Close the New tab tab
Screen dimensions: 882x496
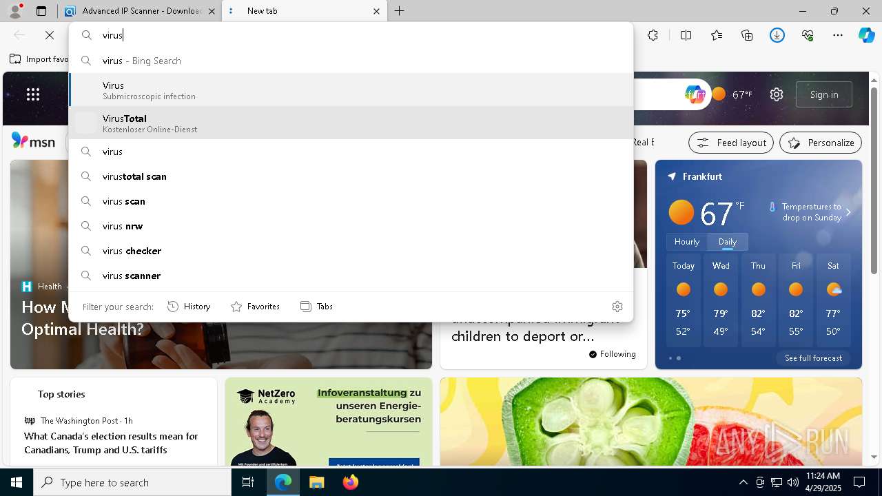[376, 11]
